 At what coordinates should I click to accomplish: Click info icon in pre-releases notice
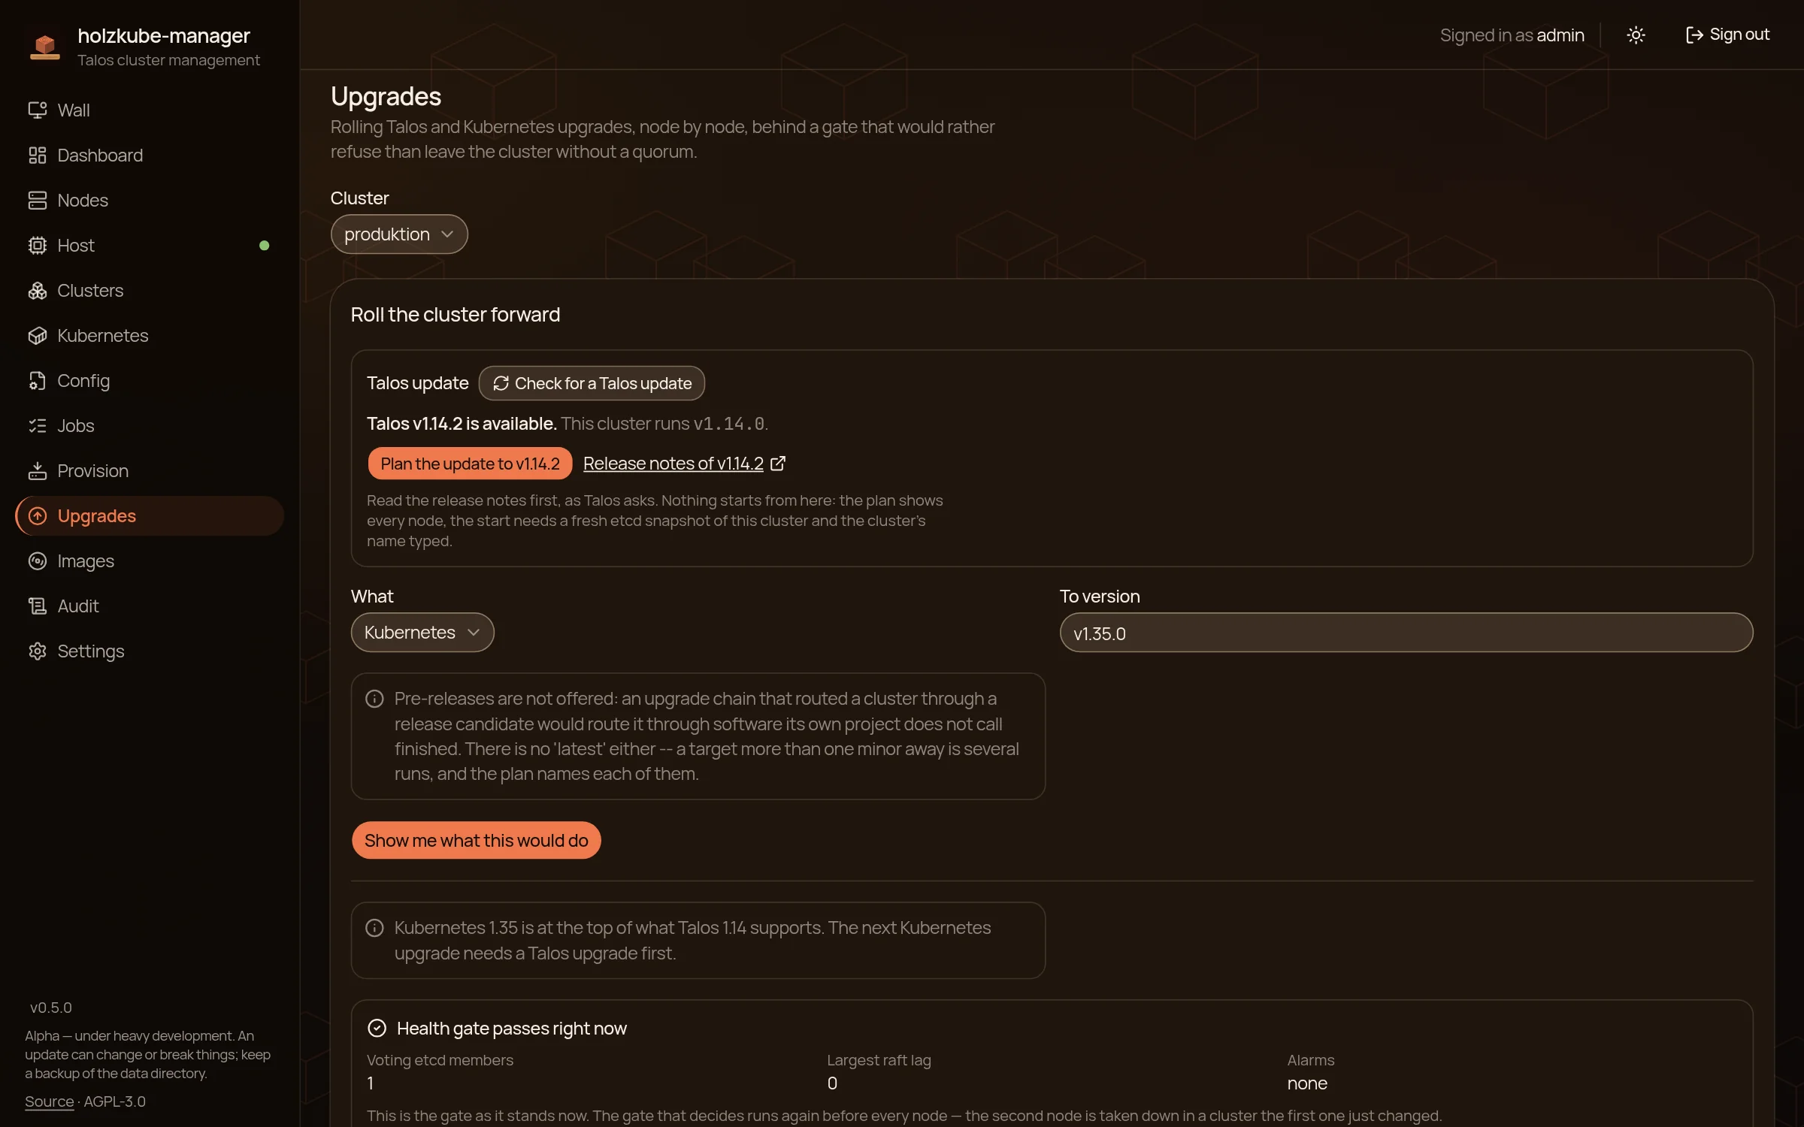[x=374, y=699]
